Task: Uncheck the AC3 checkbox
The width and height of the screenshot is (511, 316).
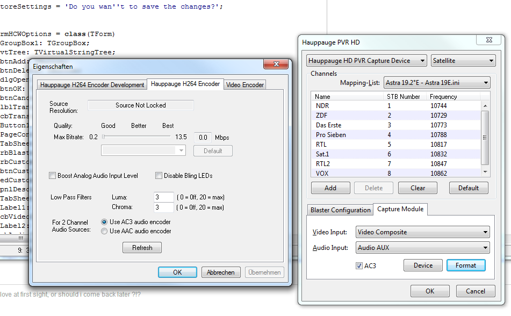Action: [x=359, y=266]
